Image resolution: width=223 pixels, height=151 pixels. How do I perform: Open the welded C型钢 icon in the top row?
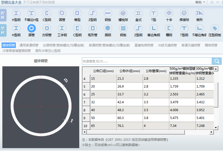(x=47, y=13)
